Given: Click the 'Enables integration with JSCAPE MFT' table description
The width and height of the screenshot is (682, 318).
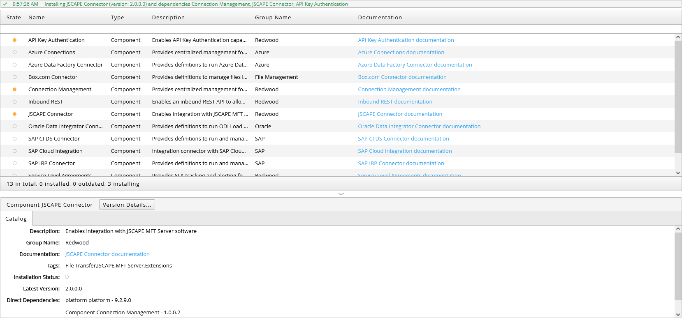Looking at the screenshot, I should coord(200,114).
